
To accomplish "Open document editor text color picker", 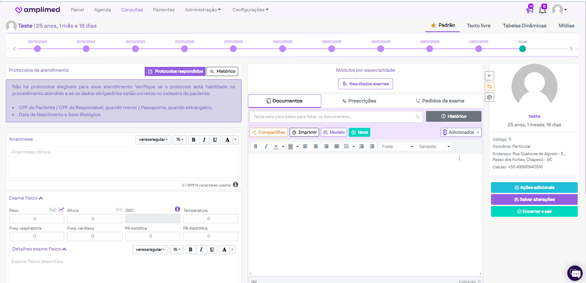I will pyautogui.click(x=276, y=147).
